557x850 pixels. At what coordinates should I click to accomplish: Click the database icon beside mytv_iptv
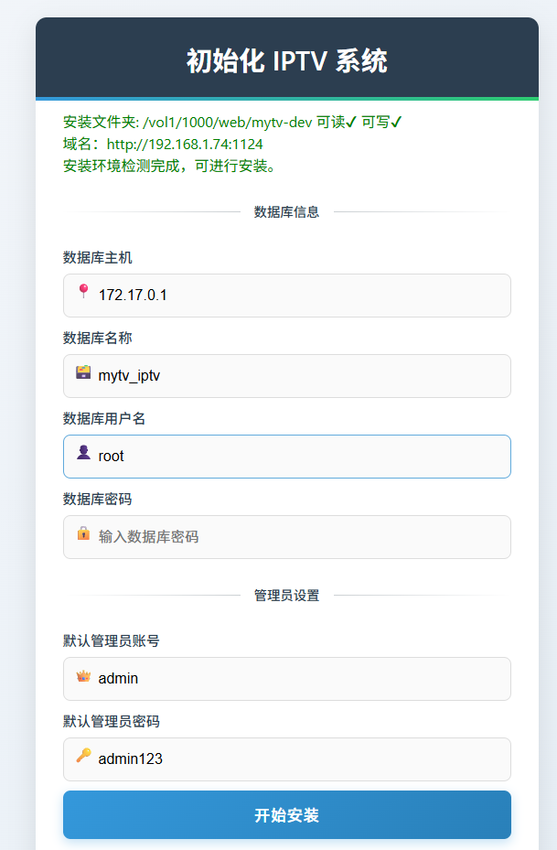point(83,372)
